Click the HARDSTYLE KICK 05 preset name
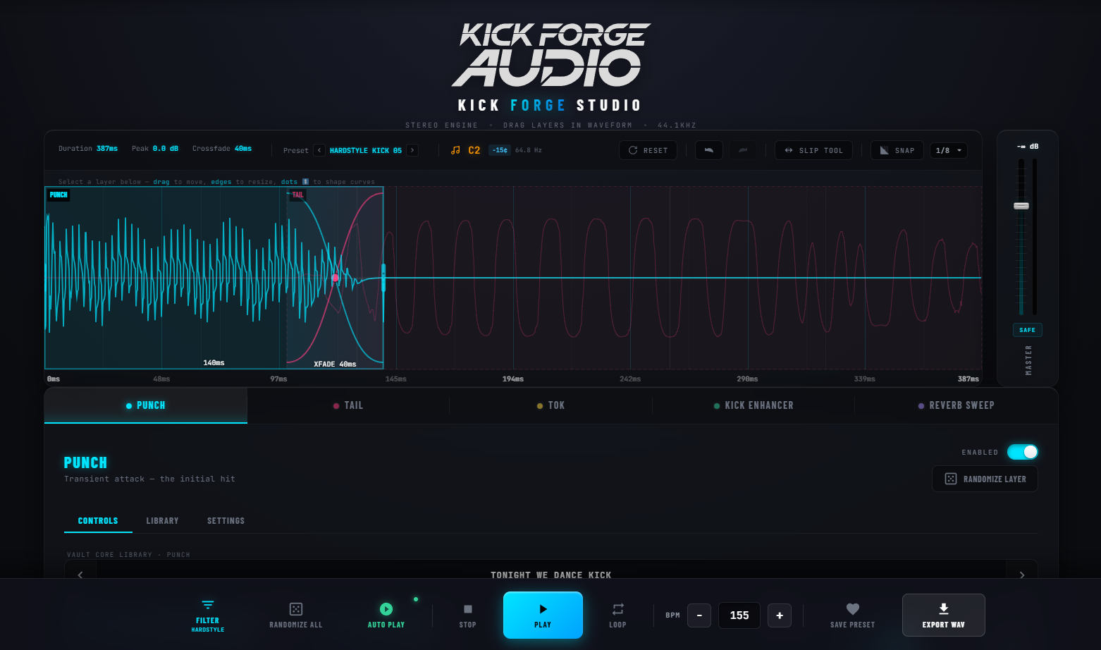This screenshot has height=650, width=1101. click(366, 151)
